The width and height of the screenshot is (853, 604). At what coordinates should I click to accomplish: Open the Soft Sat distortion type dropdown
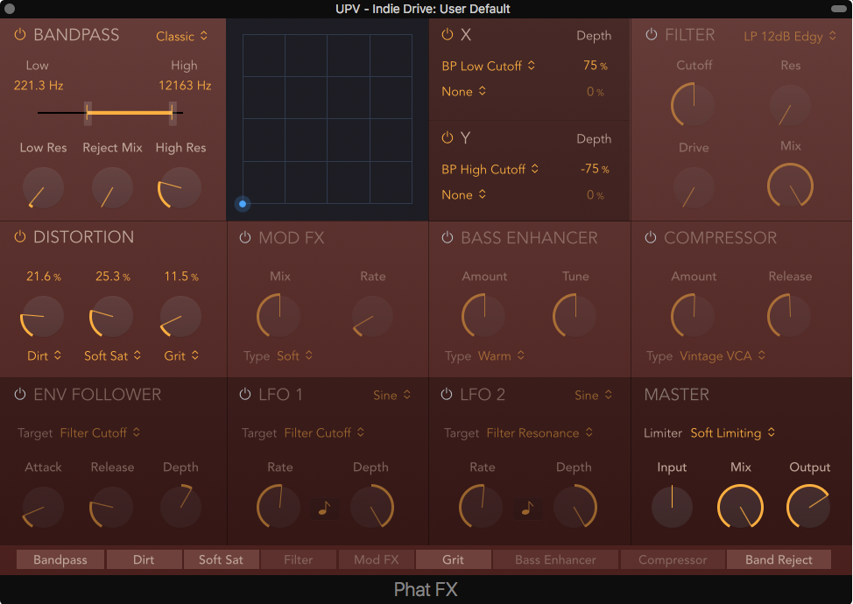[113, 355]
